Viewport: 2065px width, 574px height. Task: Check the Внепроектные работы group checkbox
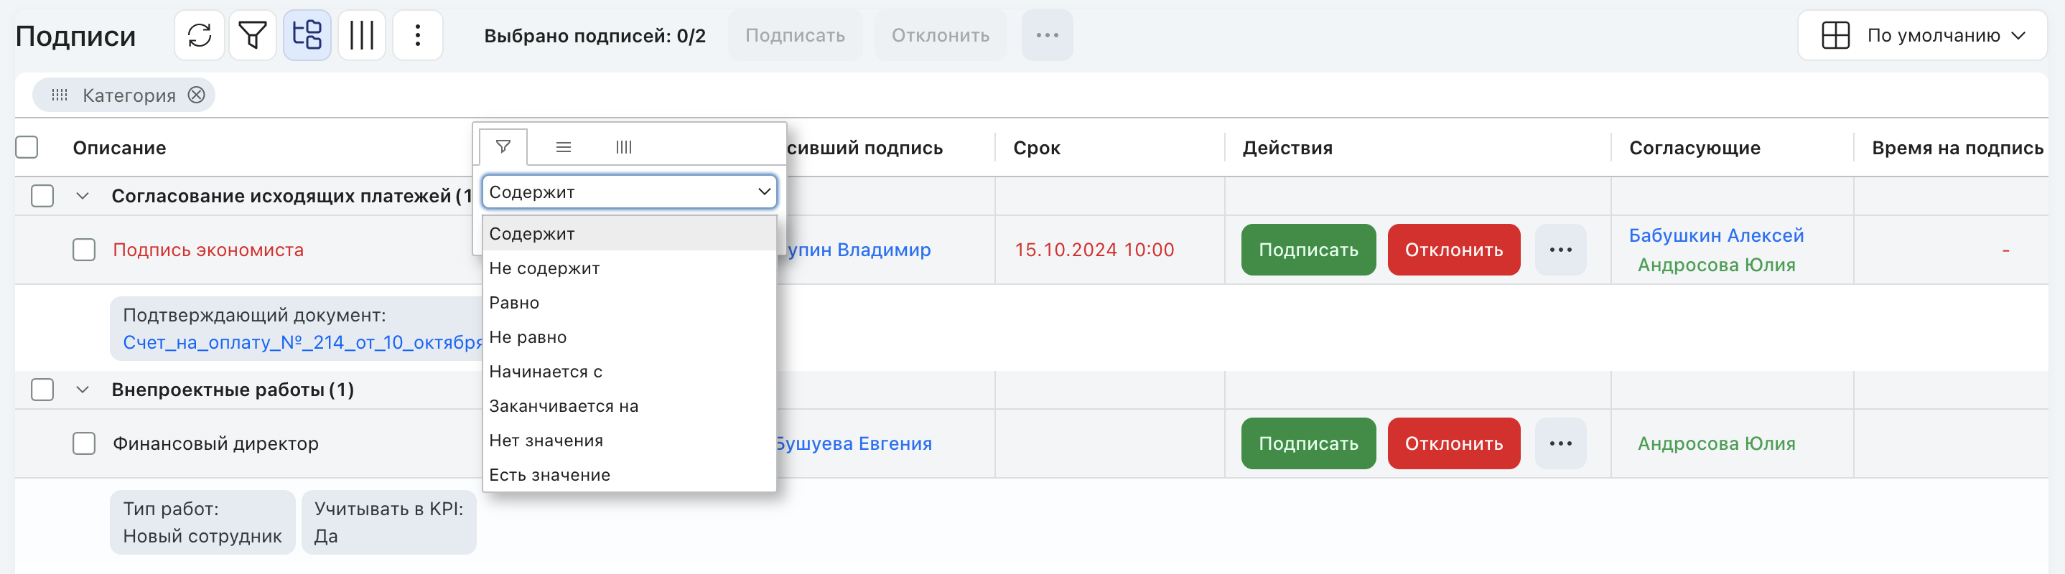coord(42,390)
